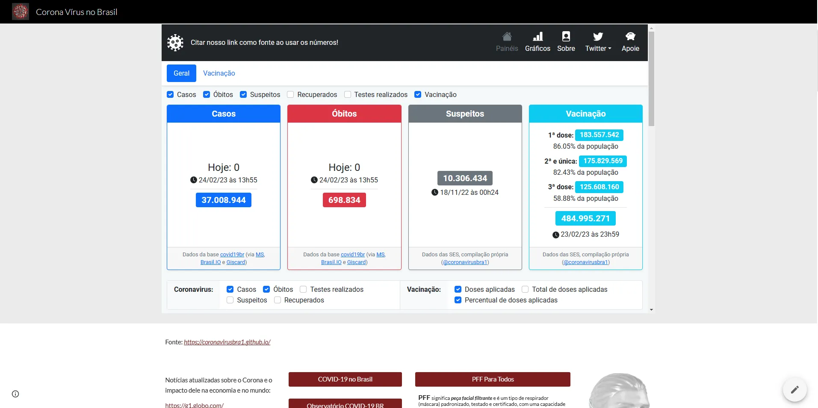Check Total de doses aplicadas under Vacinação
818x408 pixels.
(x=525, y=289)
